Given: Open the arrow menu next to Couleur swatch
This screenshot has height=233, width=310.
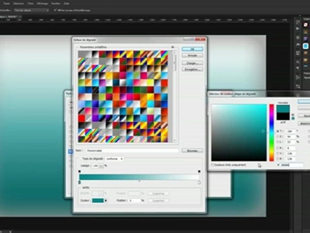Looking at the screenshot, I should coord(106,201).
